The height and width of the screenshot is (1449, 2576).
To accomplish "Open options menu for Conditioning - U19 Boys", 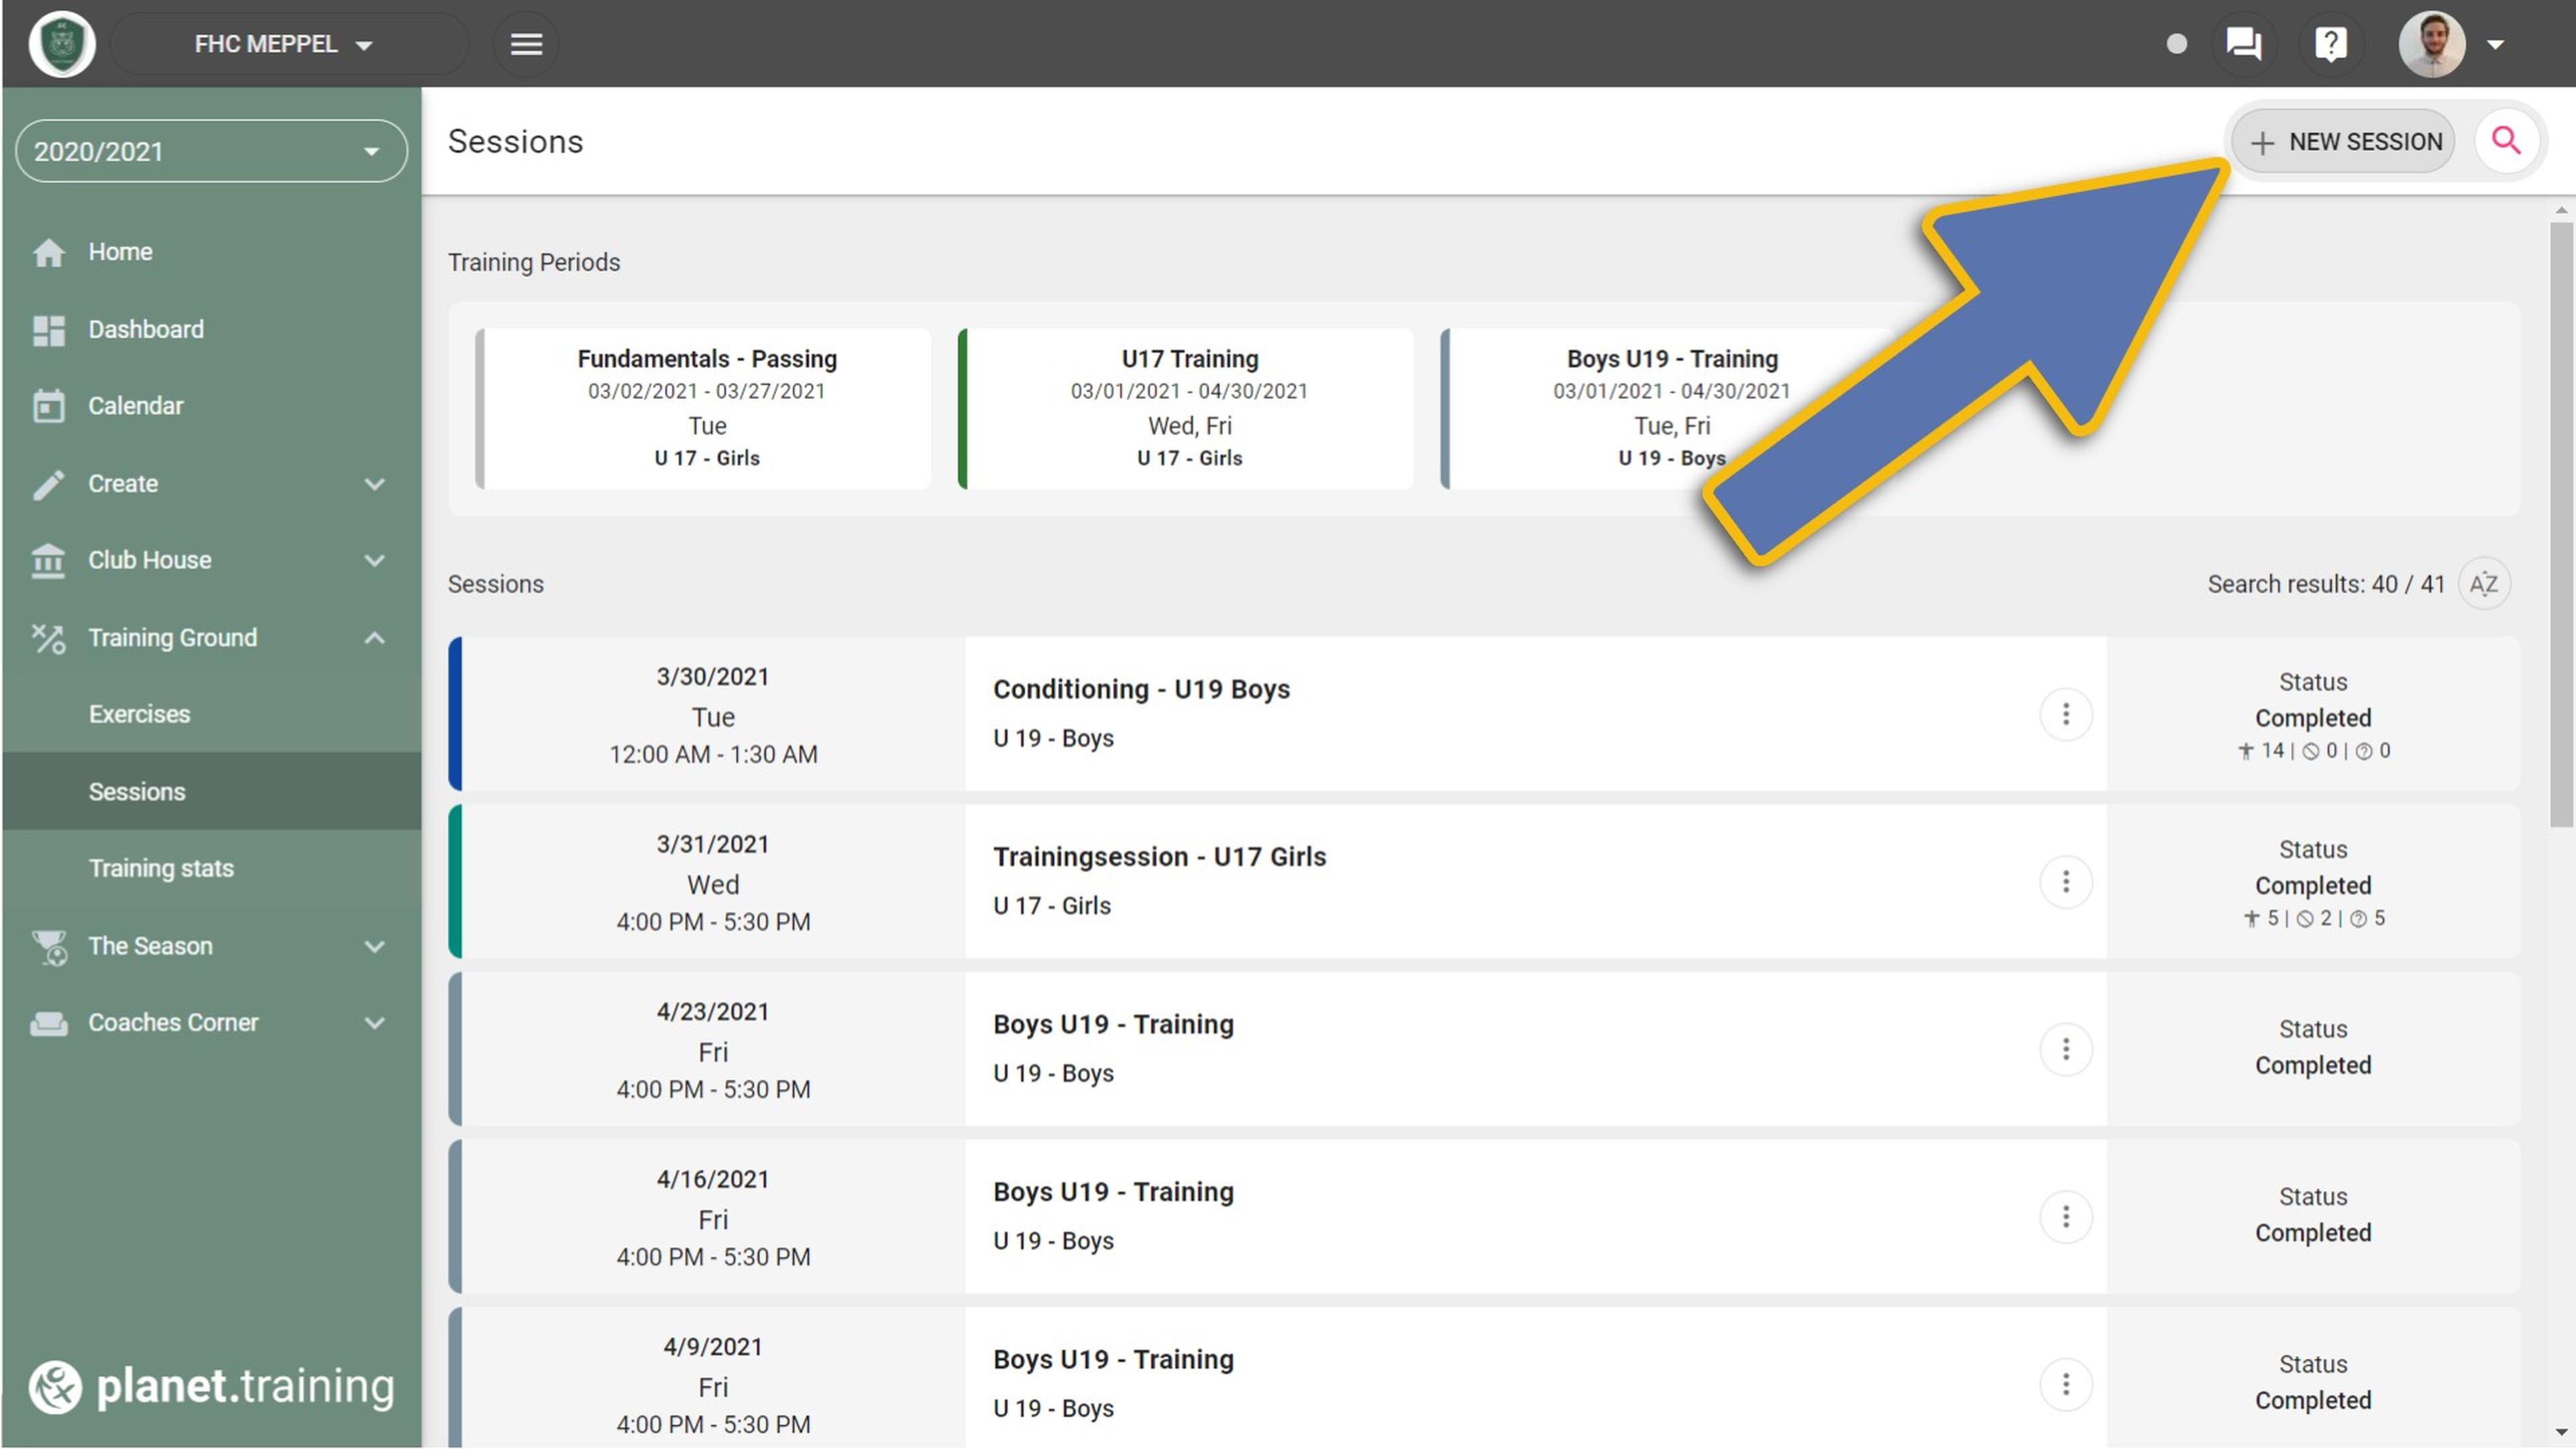I will [x=2066, y=715].
